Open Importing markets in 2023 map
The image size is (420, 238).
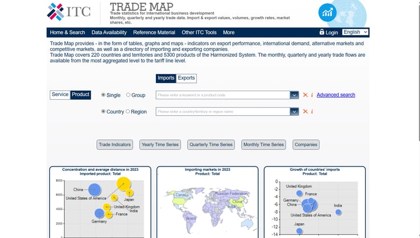(208, 202)
